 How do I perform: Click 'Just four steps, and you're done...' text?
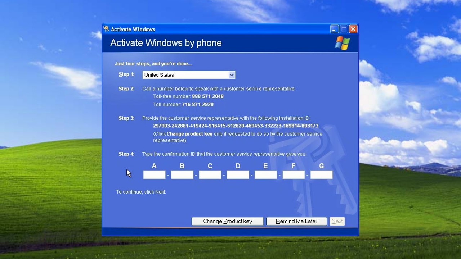pos(153,64)
